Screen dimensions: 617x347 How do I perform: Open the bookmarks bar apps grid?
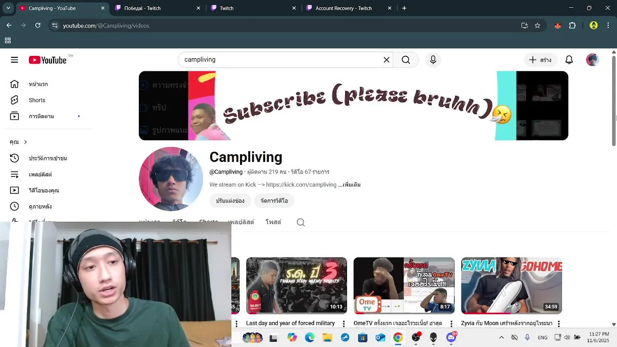click(x=8, y=40)
